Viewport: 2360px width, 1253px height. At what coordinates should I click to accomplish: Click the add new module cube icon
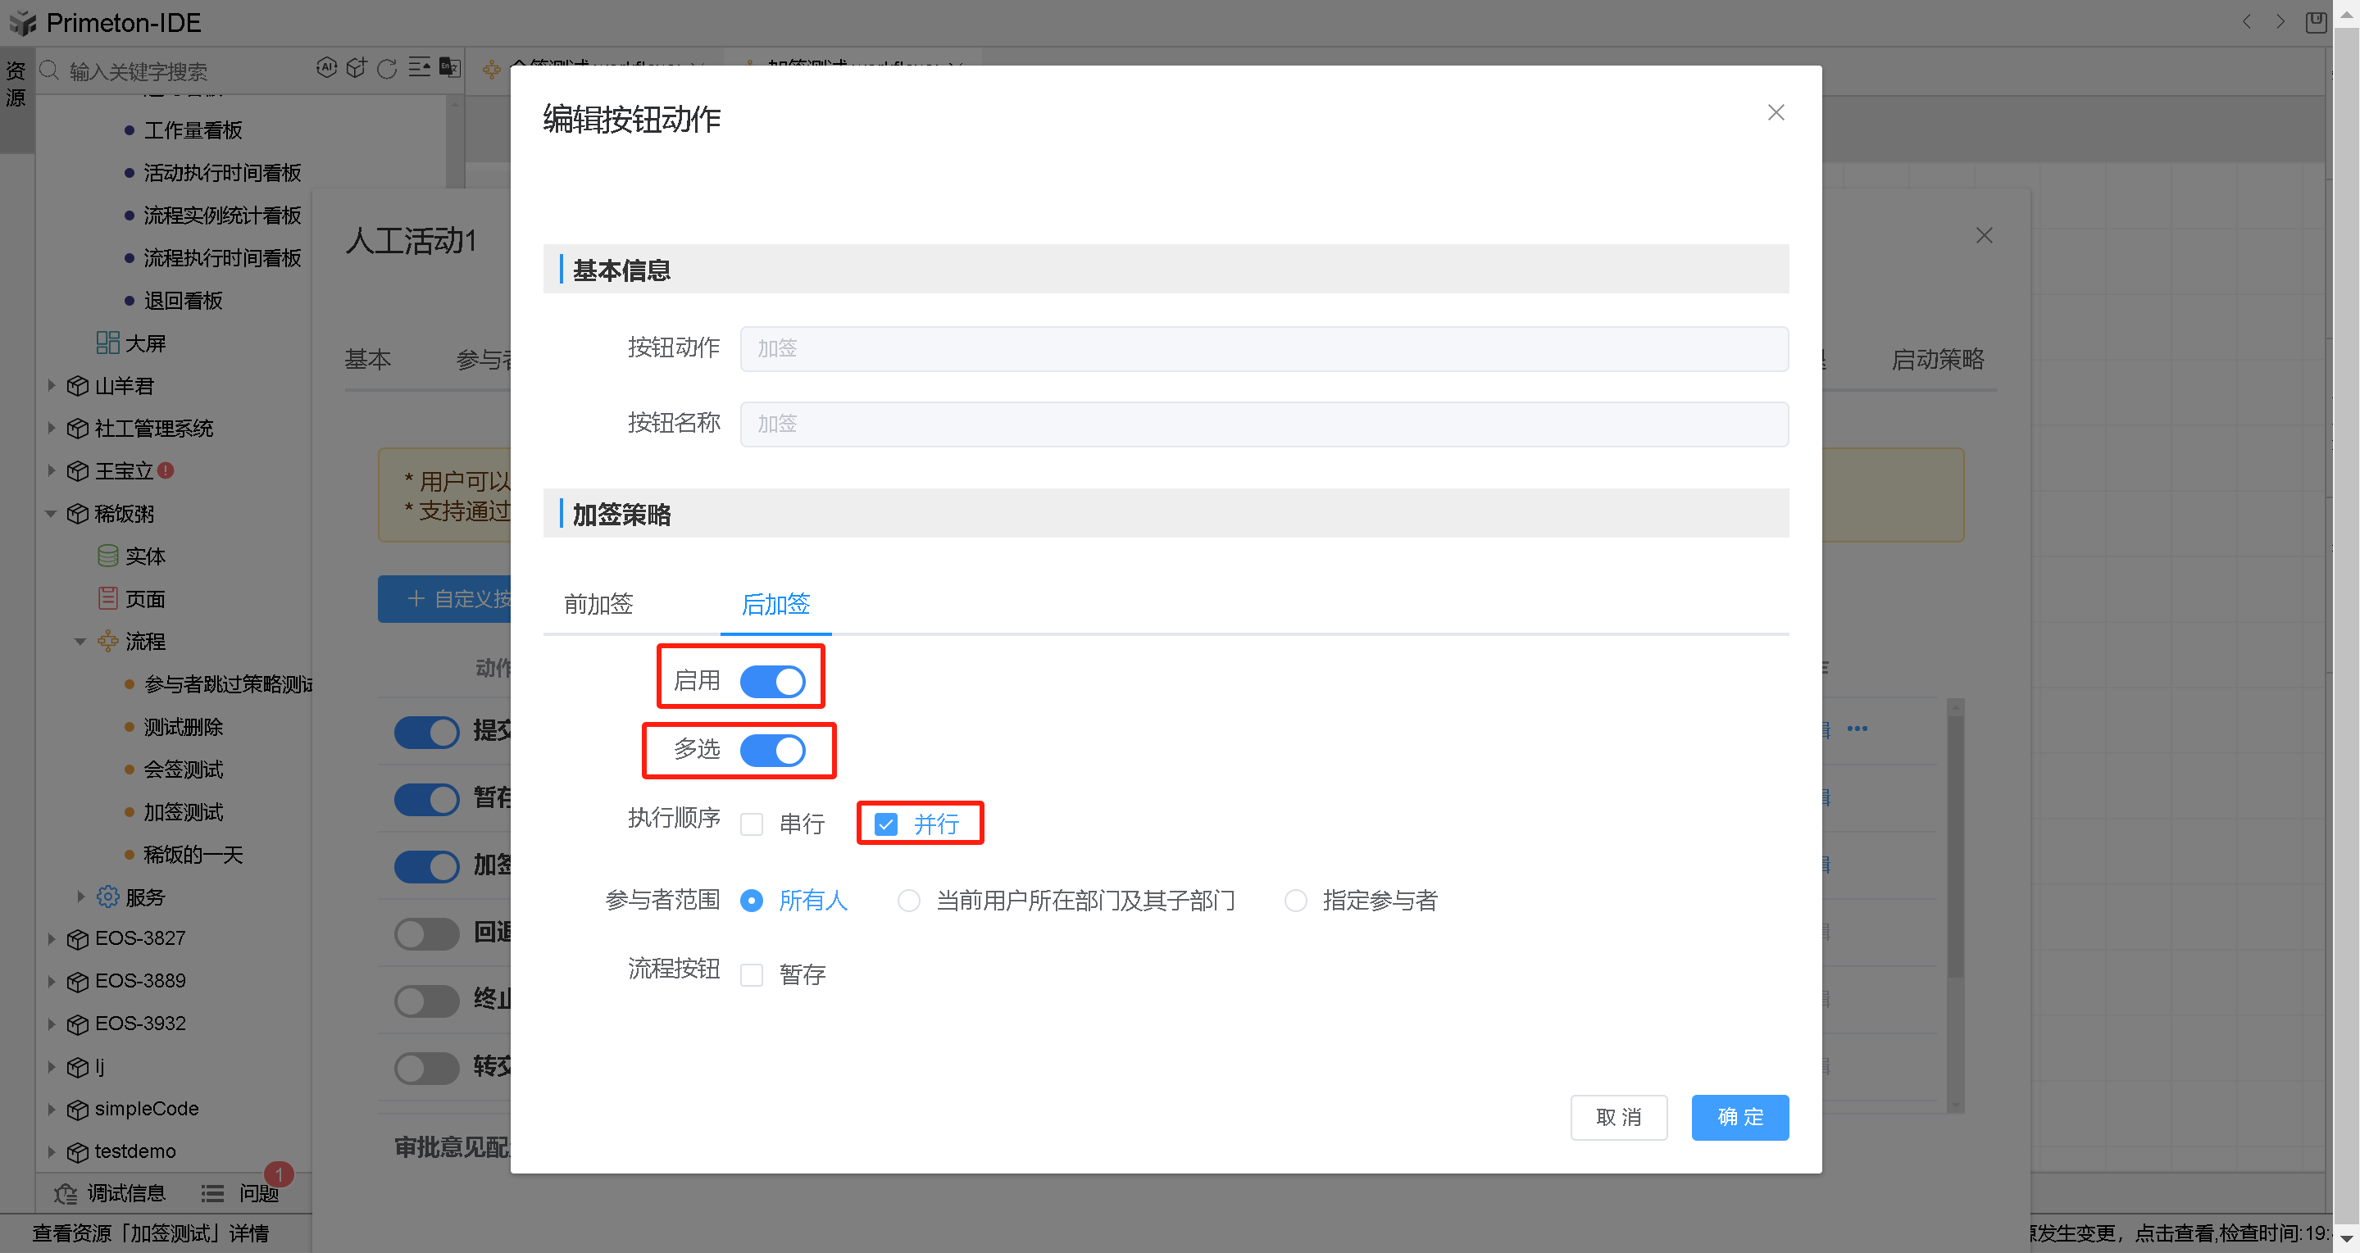tap(357, 68)
